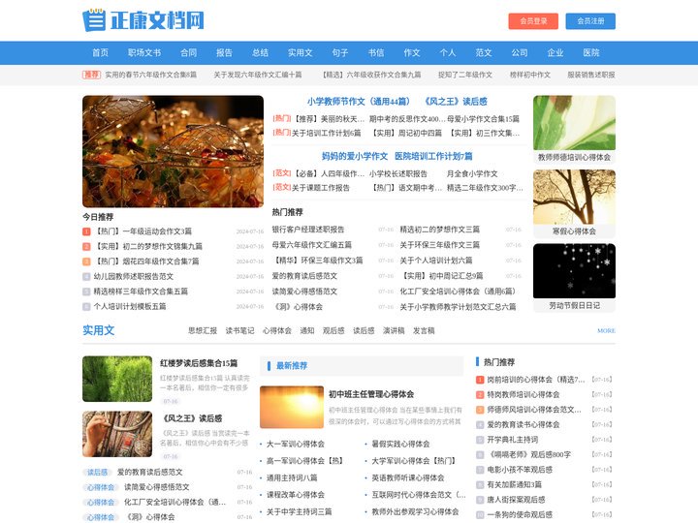Viewport: 698px width, 523px height.
Task: Select the 作文 nav item
Action: [x=412, y=52]
